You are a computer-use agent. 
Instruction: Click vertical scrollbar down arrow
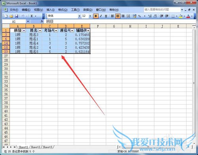[194, 143]
